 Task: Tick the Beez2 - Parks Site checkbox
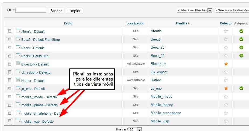pyautogui.click(x=9, y=56)
